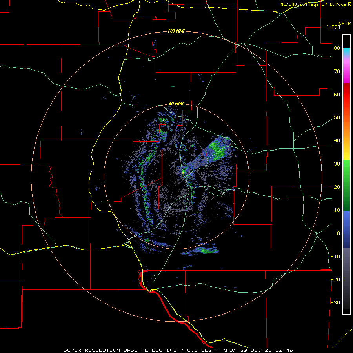This screenshot has width=353, height=353.
Task: Click the [dBZ] units label
Action: pyautogui.click(x=333, y=27)
